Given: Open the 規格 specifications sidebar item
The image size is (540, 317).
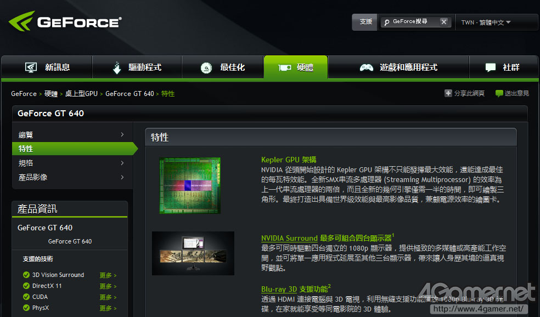Looking at the screenshot, I should (72, 163).
